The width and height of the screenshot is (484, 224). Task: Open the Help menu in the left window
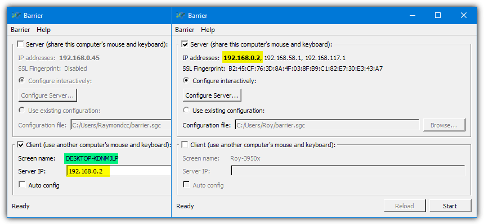coord(43,30)
